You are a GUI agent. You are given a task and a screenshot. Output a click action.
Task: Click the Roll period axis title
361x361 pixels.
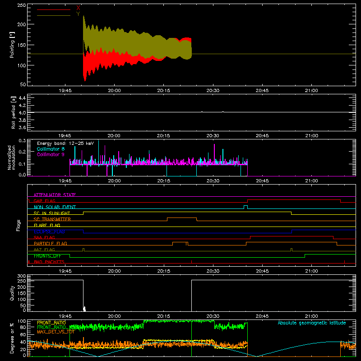click(x=14, y=112)
